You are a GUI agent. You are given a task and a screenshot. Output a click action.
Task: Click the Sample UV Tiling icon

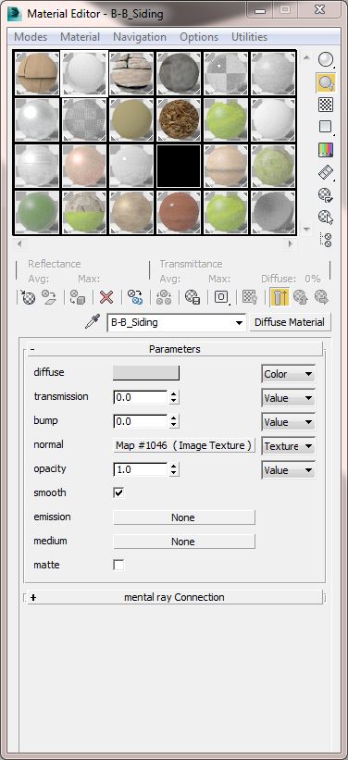tap(326, 127)
